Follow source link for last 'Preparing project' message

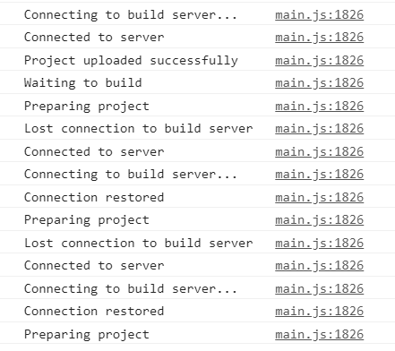tap(319, 334)
